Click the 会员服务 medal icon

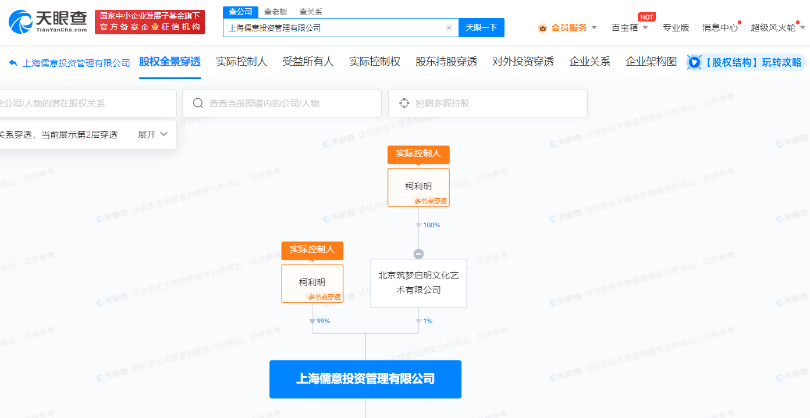542,27
